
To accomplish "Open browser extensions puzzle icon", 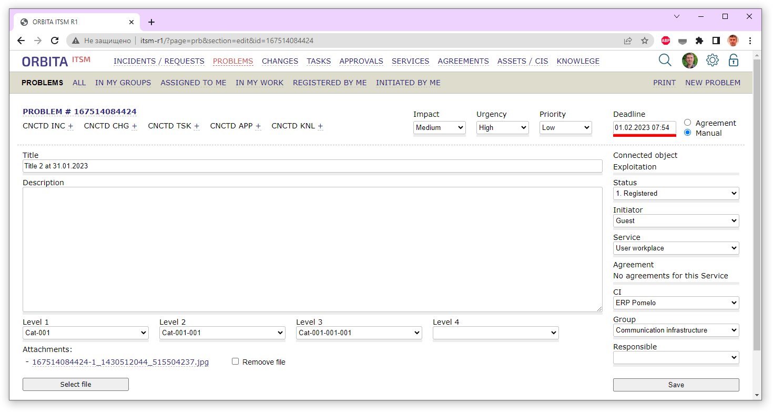I will click(x=699, y=41).
